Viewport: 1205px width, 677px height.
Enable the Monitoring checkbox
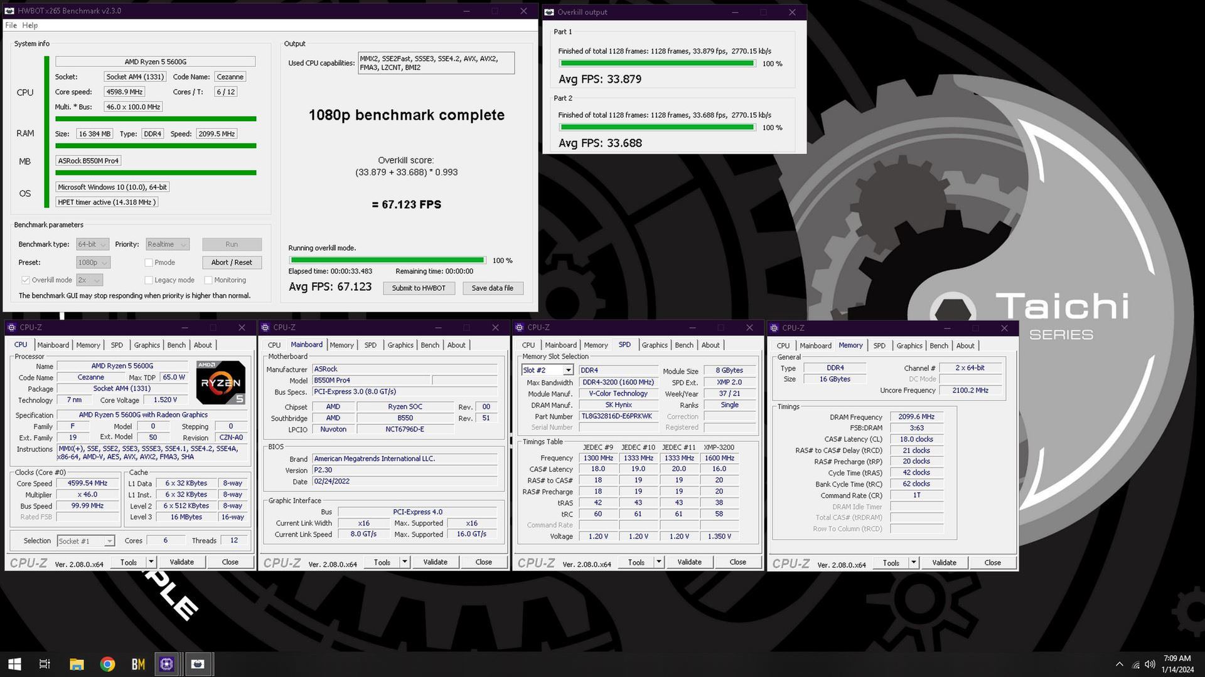tap(208, 280)
